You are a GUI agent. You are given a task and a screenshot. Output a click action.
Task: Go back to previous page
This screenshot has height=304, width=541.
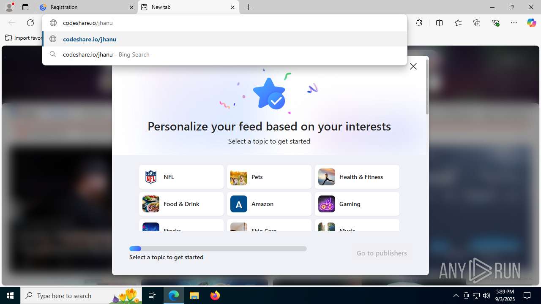coord(12,23)
